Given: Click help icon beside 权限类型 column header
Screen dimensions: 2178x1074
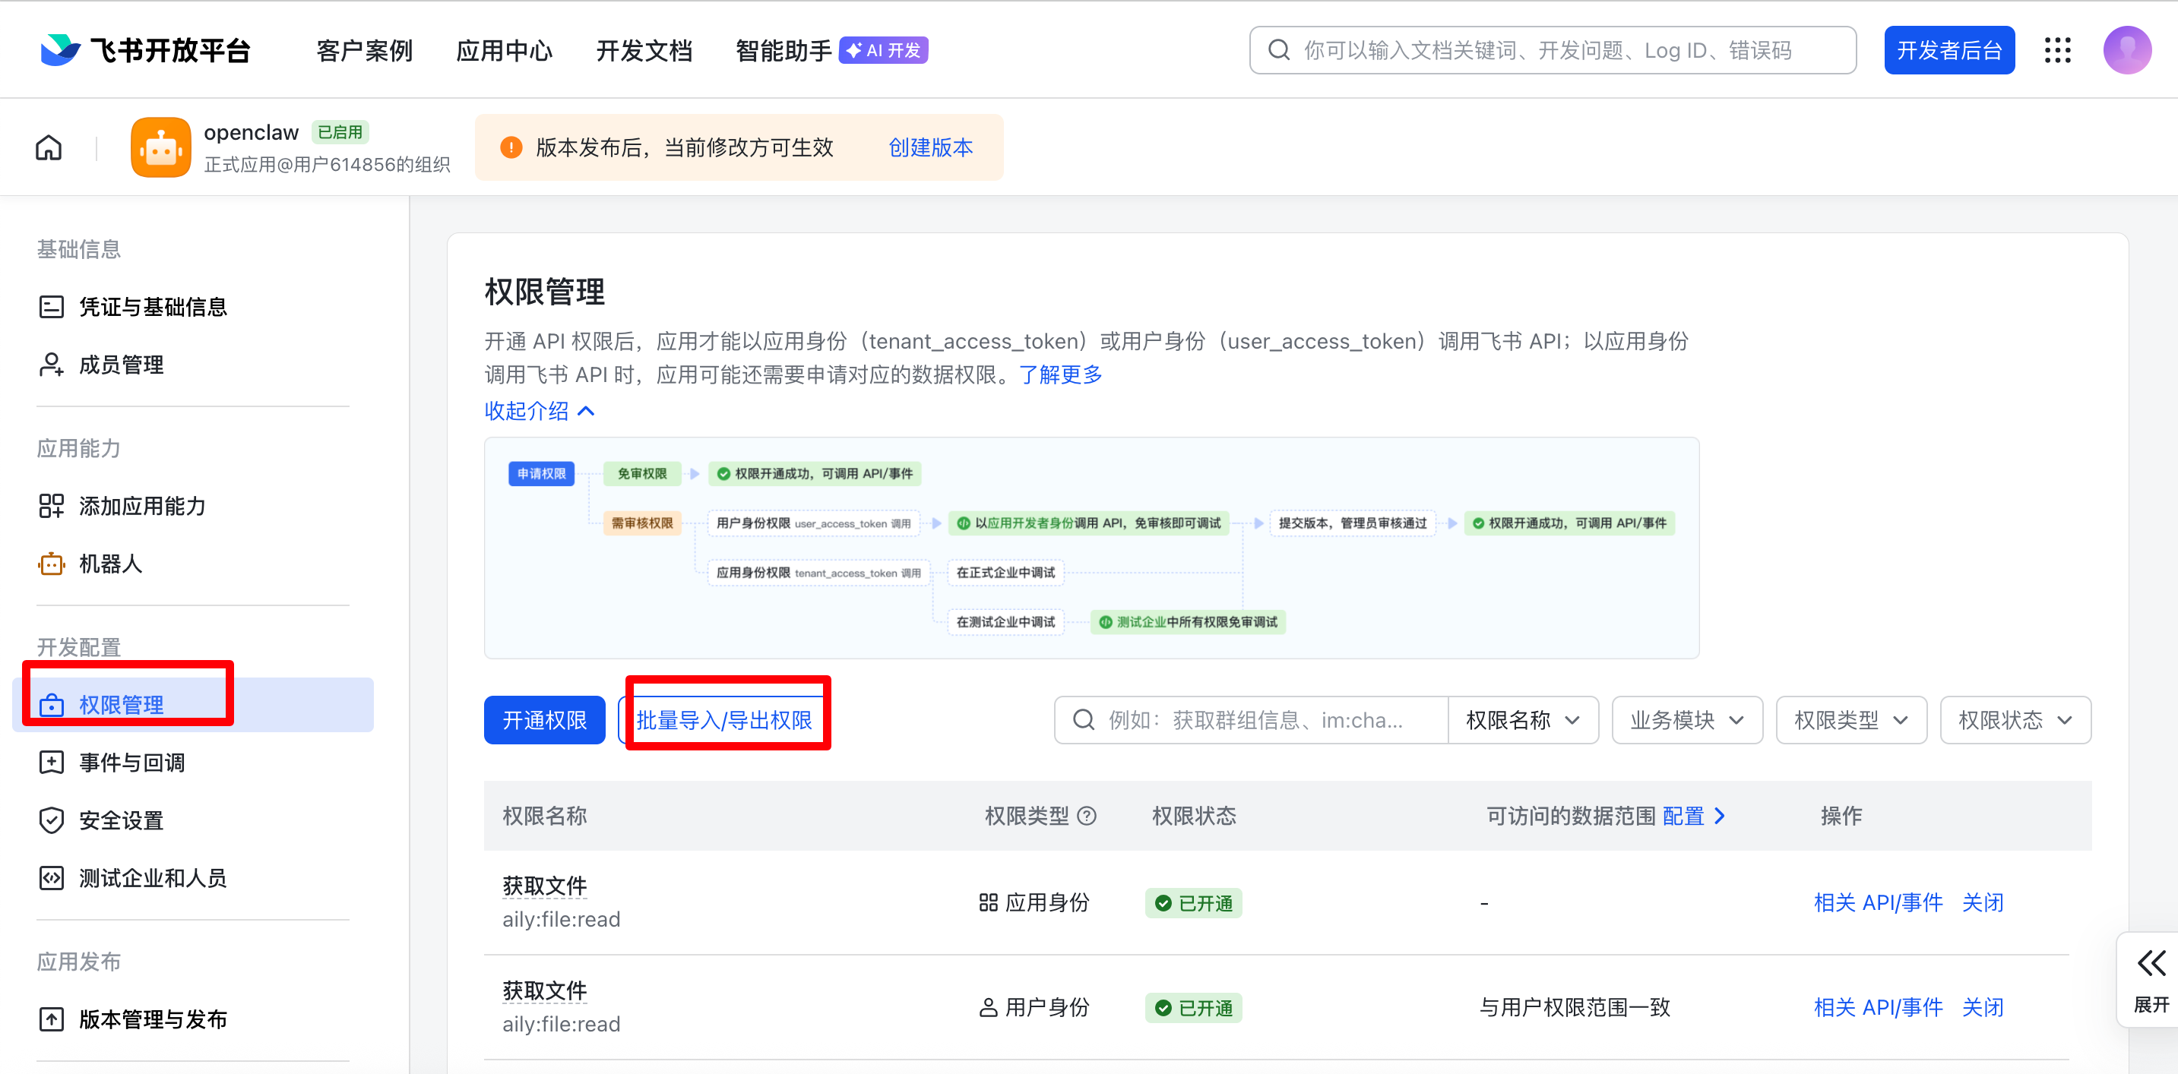Looking at the screenshot, I should pyautogui.click(x=1087, y=817).
